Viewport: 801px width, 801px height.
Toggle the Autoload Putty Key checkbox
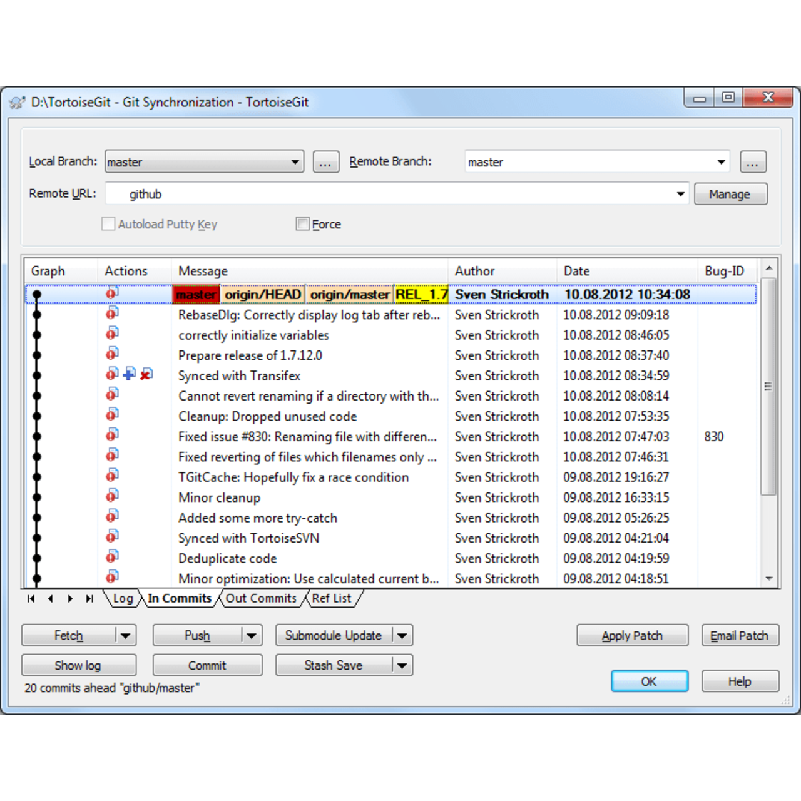click(x=108, y=224)
